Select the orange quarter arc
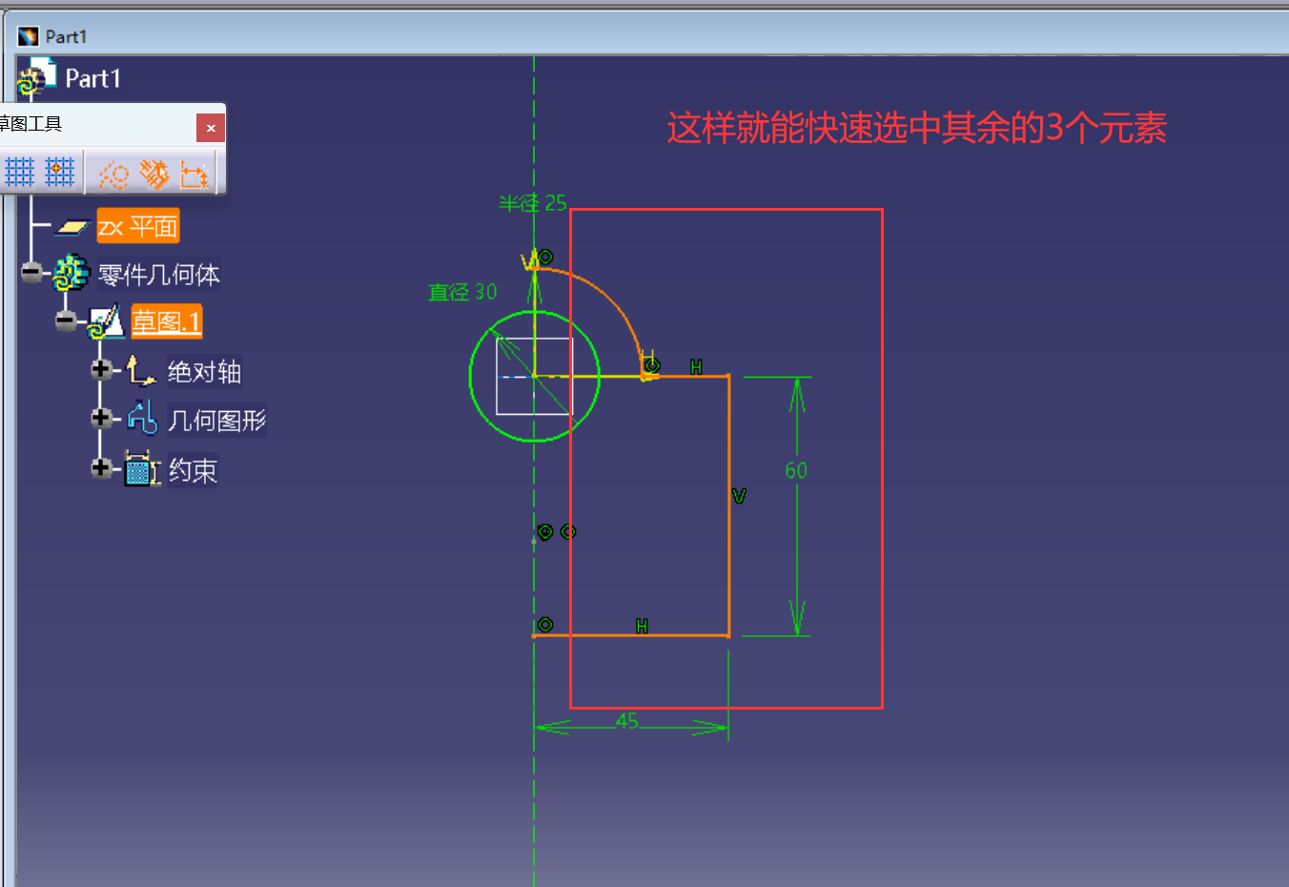The width and height of the screenshot is (1289, 887). tap(610, 300)
